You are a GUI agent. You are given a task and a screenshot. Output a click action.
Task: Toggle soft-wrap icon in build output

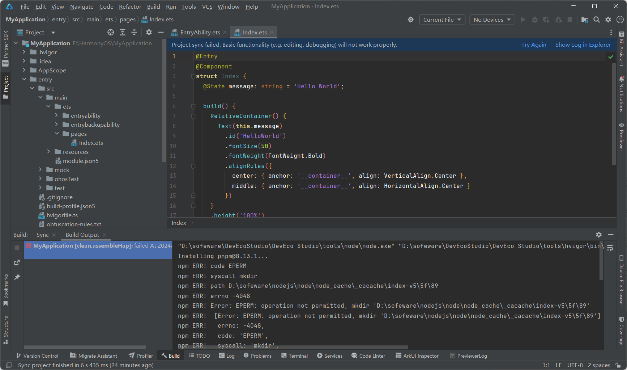click(x=610, y=248)
